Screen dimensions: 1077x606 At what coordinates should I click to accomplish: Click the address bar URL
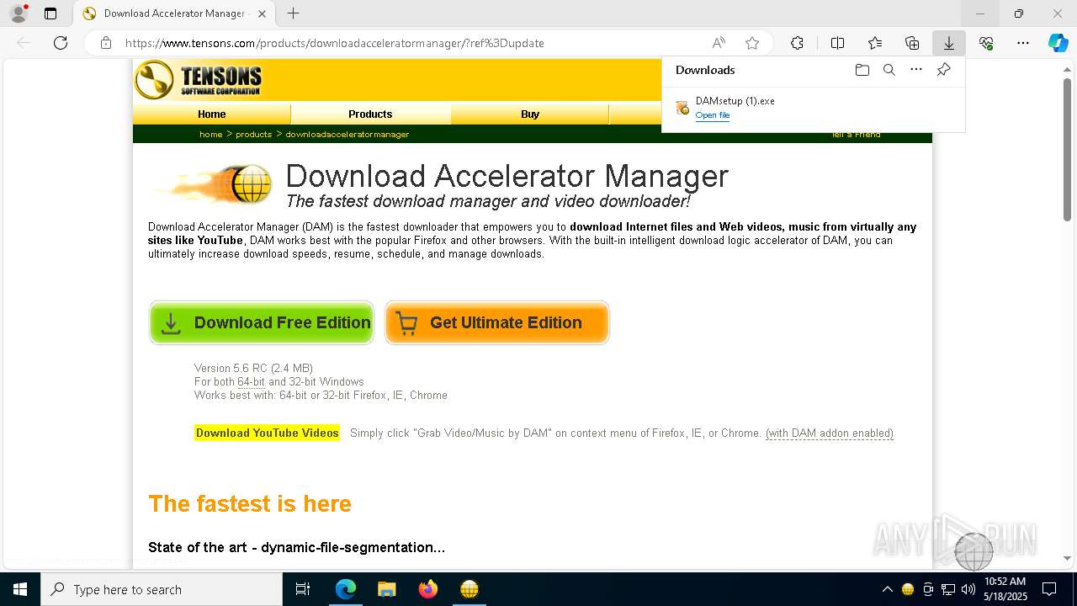[335, 43]
